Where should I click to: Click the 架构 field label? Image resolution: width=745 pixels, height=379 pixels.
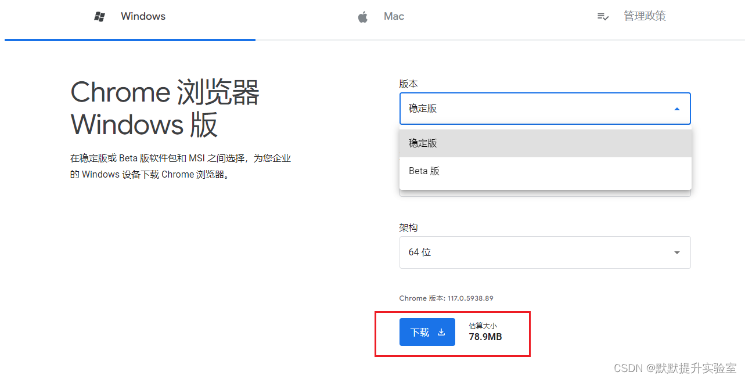(x=409, y=228)
